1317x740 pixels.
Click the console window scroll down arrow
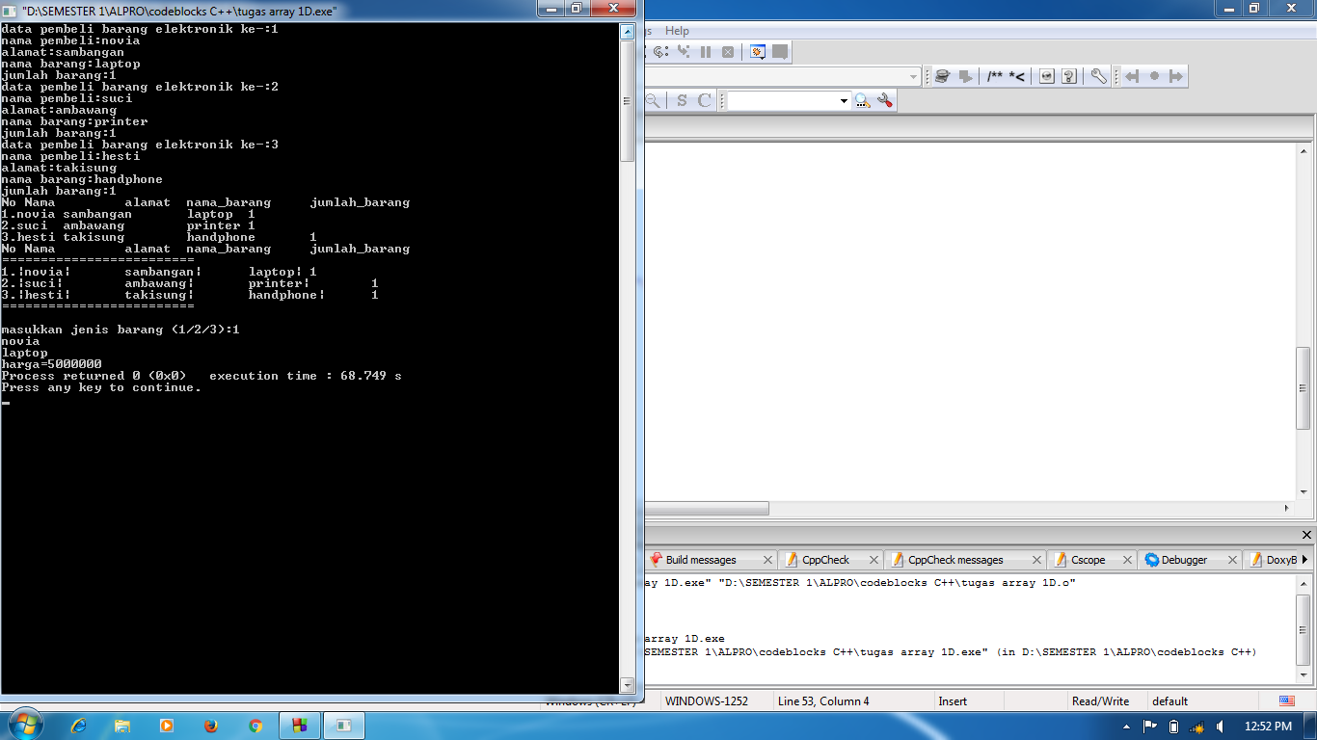coord(628,685)
